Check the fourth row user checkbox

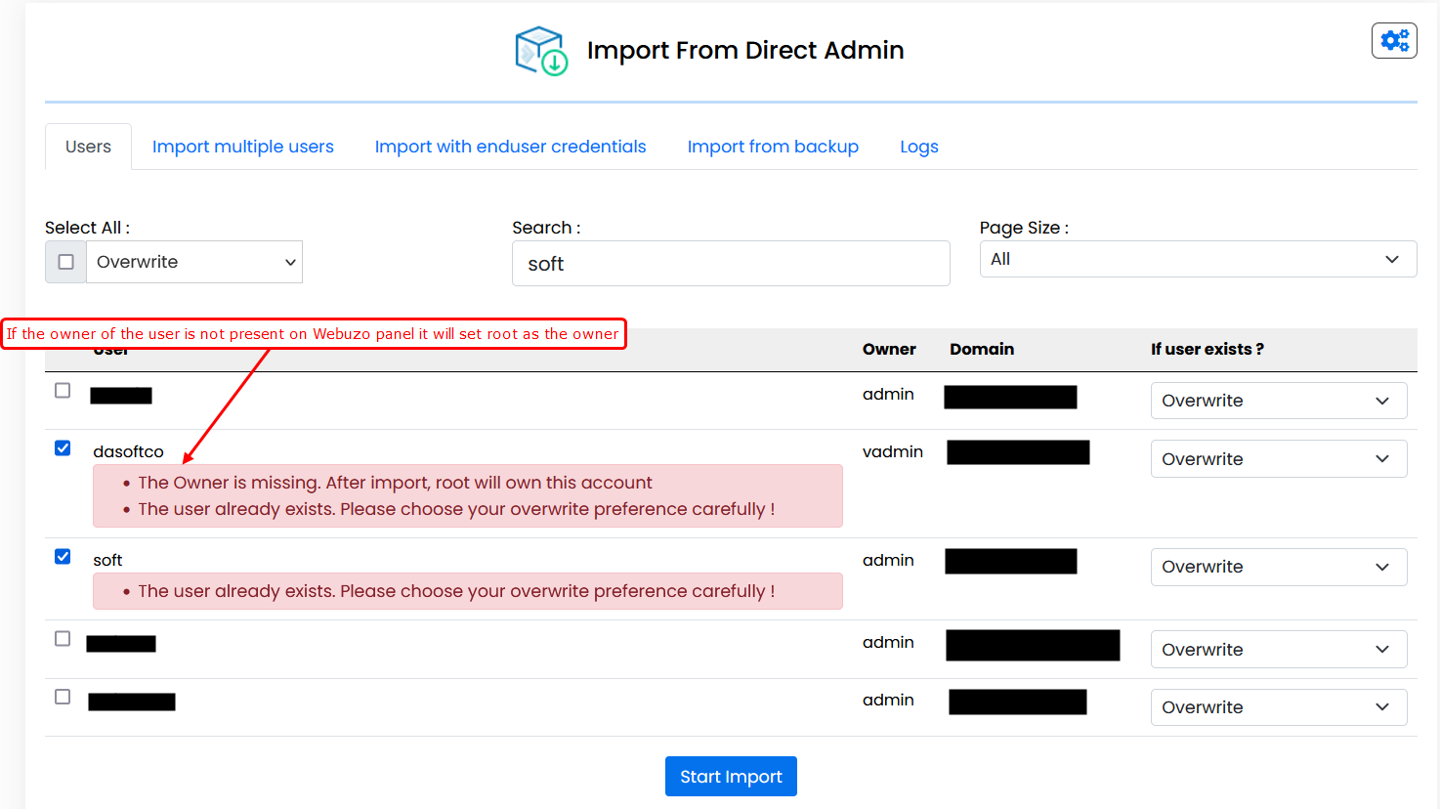(x=63, y=639)
